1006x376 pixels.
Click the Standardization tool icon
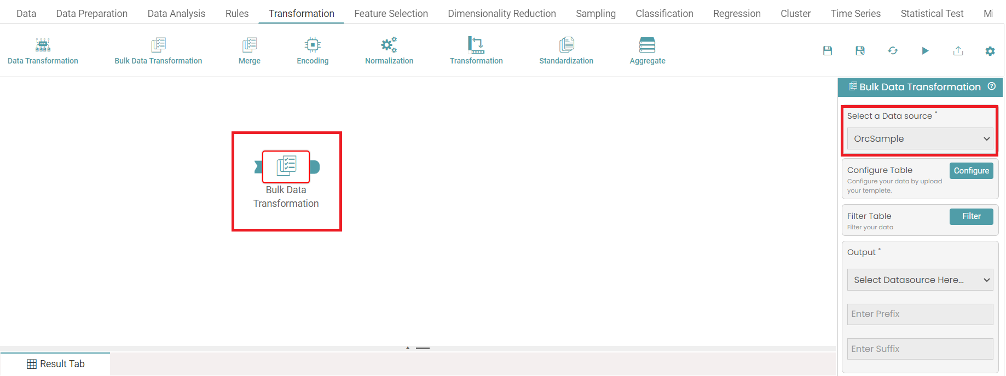(x=566, y=45)
